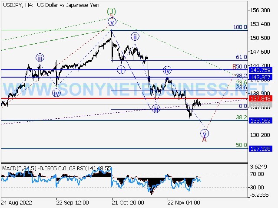Click the blue 143.759 price tag

[x=260, y=70]
